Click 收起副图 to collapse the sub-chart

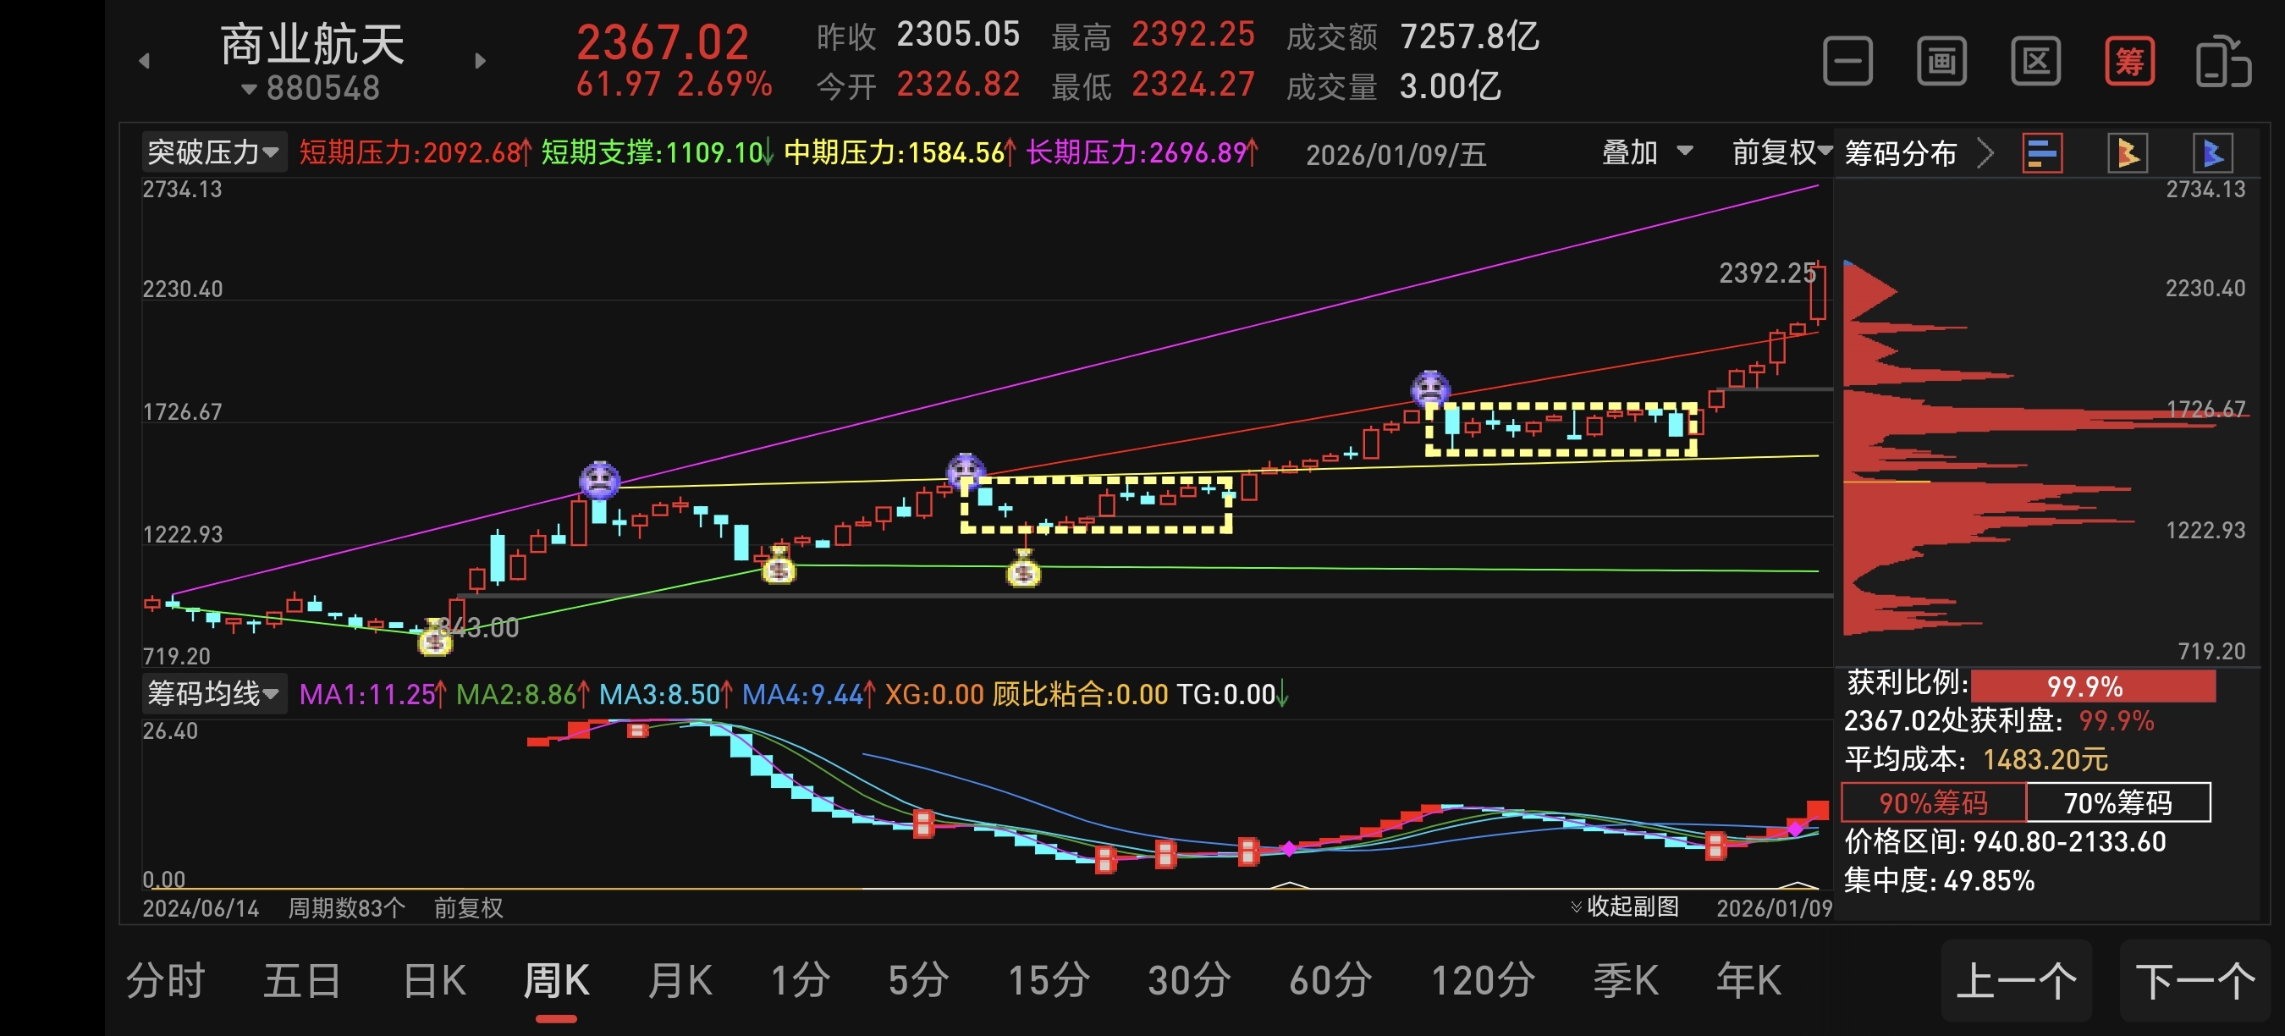click(1624, 906)
